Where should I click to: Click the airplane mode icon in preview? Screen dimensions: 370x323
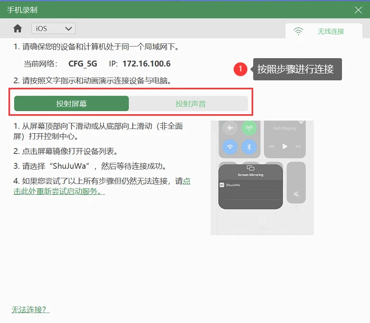[x=230, y=128]
